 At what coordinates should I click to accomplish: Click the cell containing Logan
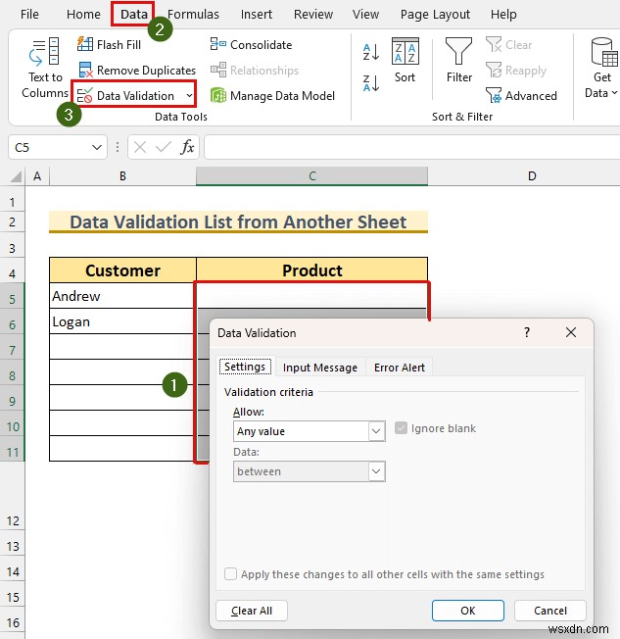pos(122,321)
